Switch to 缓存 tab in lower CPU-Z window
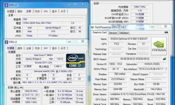The height and width of the screenshot is (105, 175). click(20, 48)
